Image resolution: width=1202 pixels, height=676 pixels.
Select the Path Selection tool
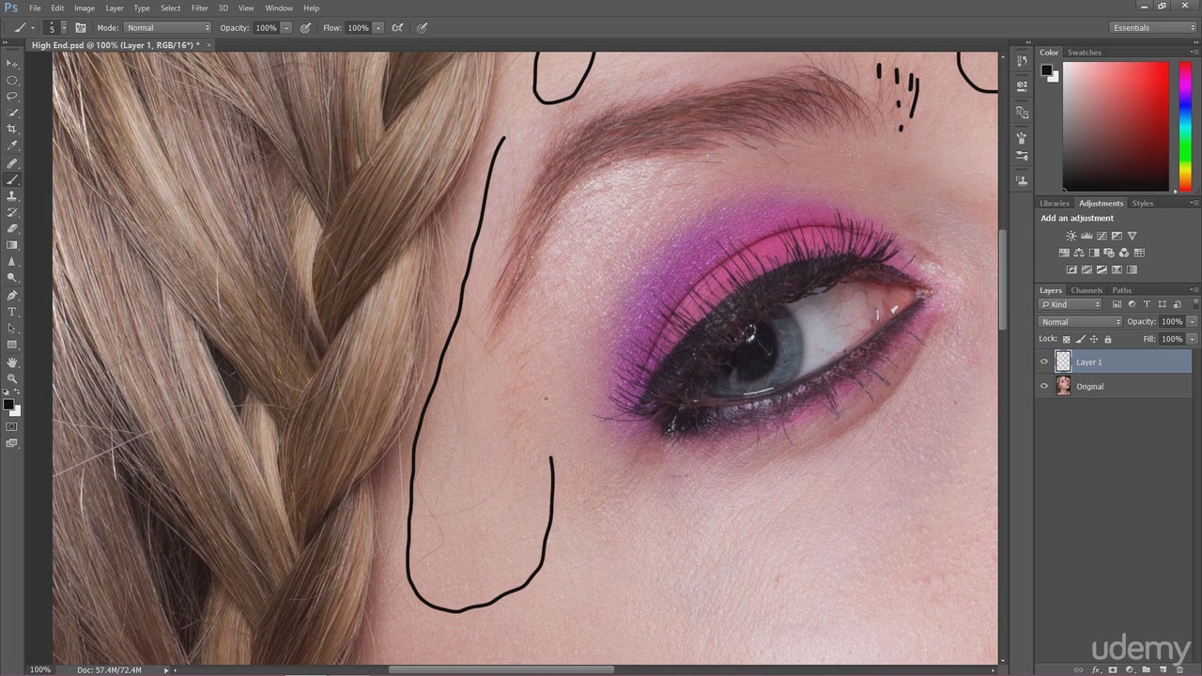click(12, 328)
